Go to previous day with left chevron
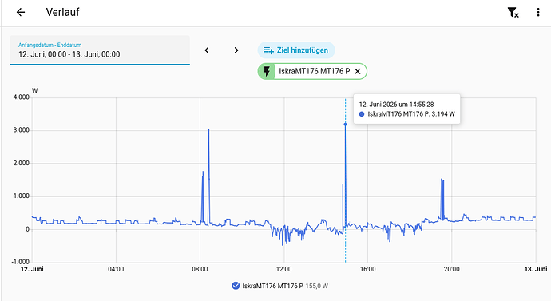Screen dimensions: 551x301 [x=207, y=50]
